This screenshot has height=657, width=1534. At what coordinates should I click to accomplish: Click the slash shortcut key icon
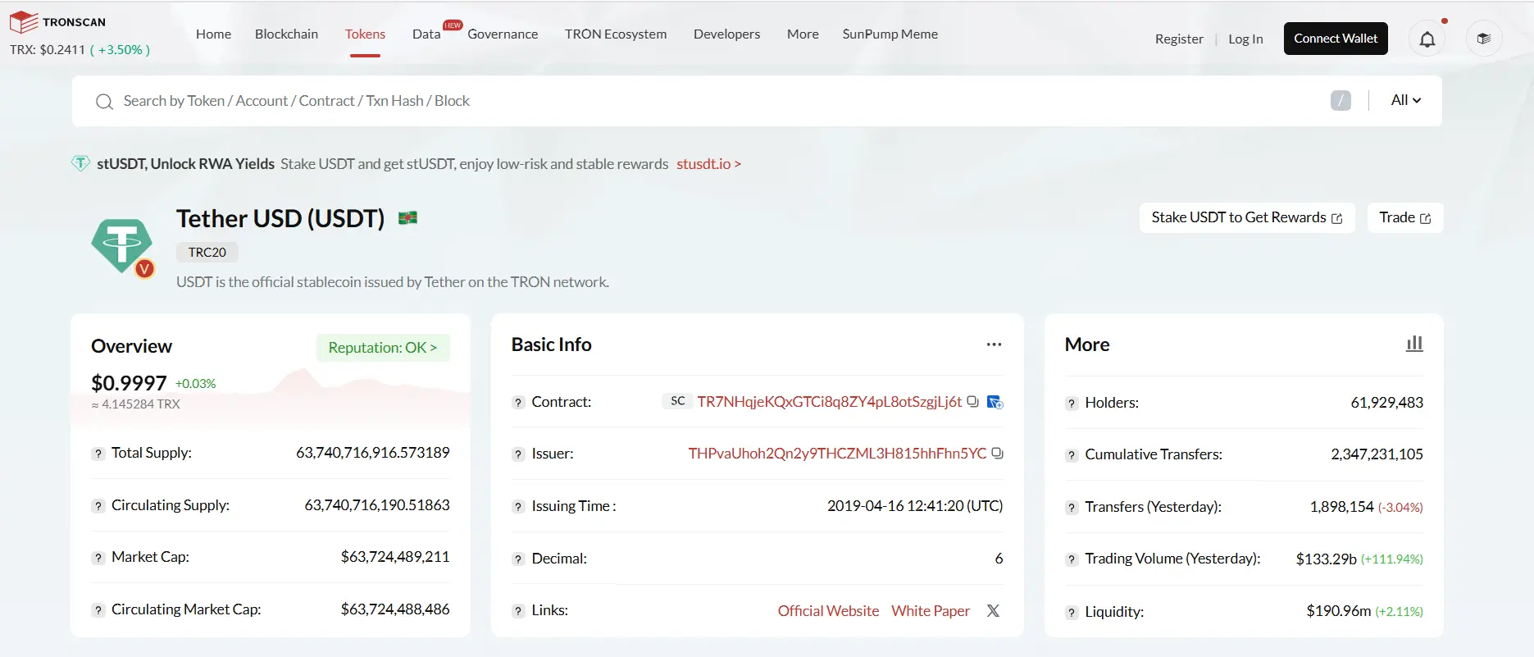click(1341, 100)
